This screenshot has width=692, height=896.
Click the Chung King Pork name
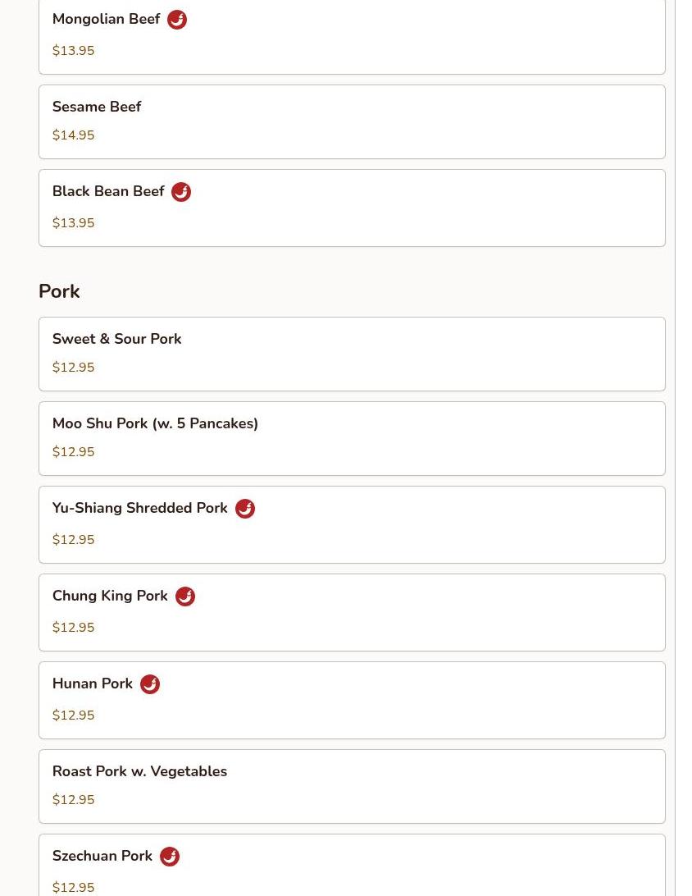[x=110, y=596]
